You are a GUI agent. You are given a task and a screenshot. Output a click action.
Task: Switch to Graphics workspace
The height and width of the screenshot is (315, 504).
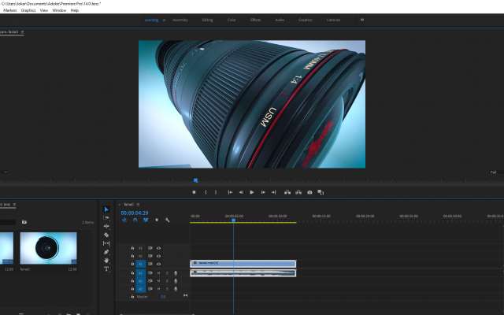tap(305, 20)
